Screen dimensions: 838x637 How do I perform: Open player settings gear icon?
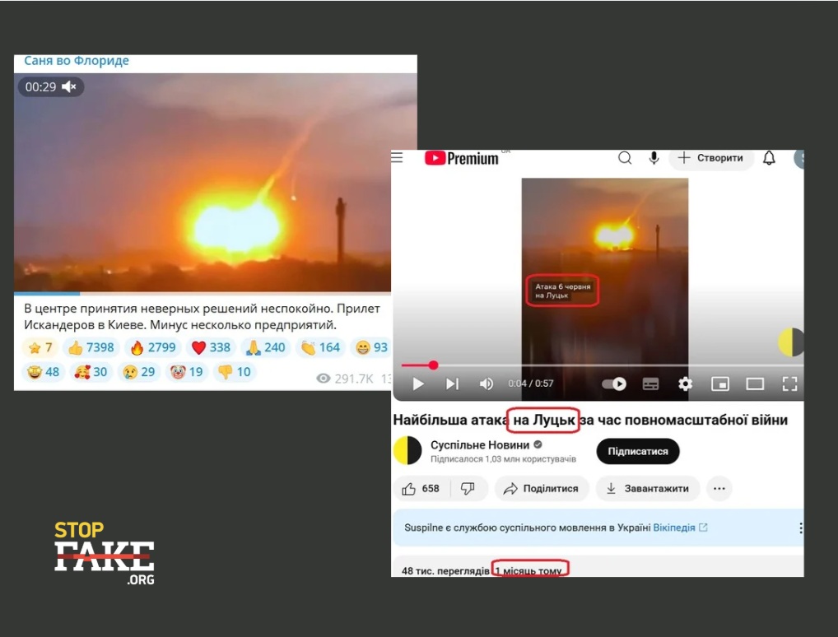[685, 384]
